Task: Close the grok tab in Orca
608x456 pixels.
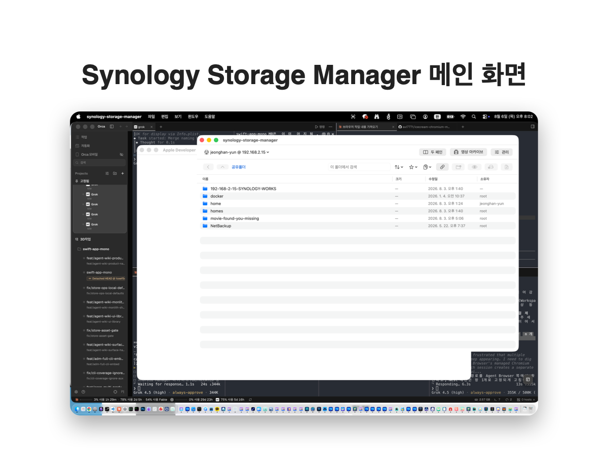Action: [x=153, y=127]
